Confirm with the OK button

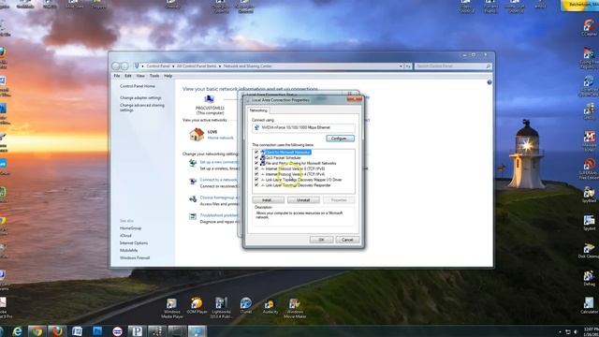(321, 240)
